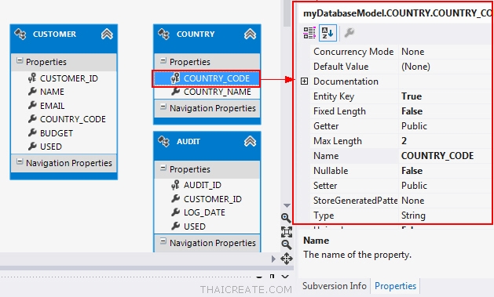Collapse Navigation Properties in CUSTOMER entity

click(20, 162)
